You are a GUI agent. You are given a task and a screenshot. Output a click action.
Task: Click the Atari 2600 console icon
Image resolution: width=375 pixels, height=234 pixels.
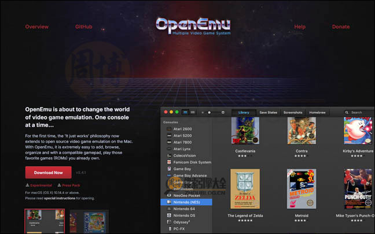click(169, 129)
